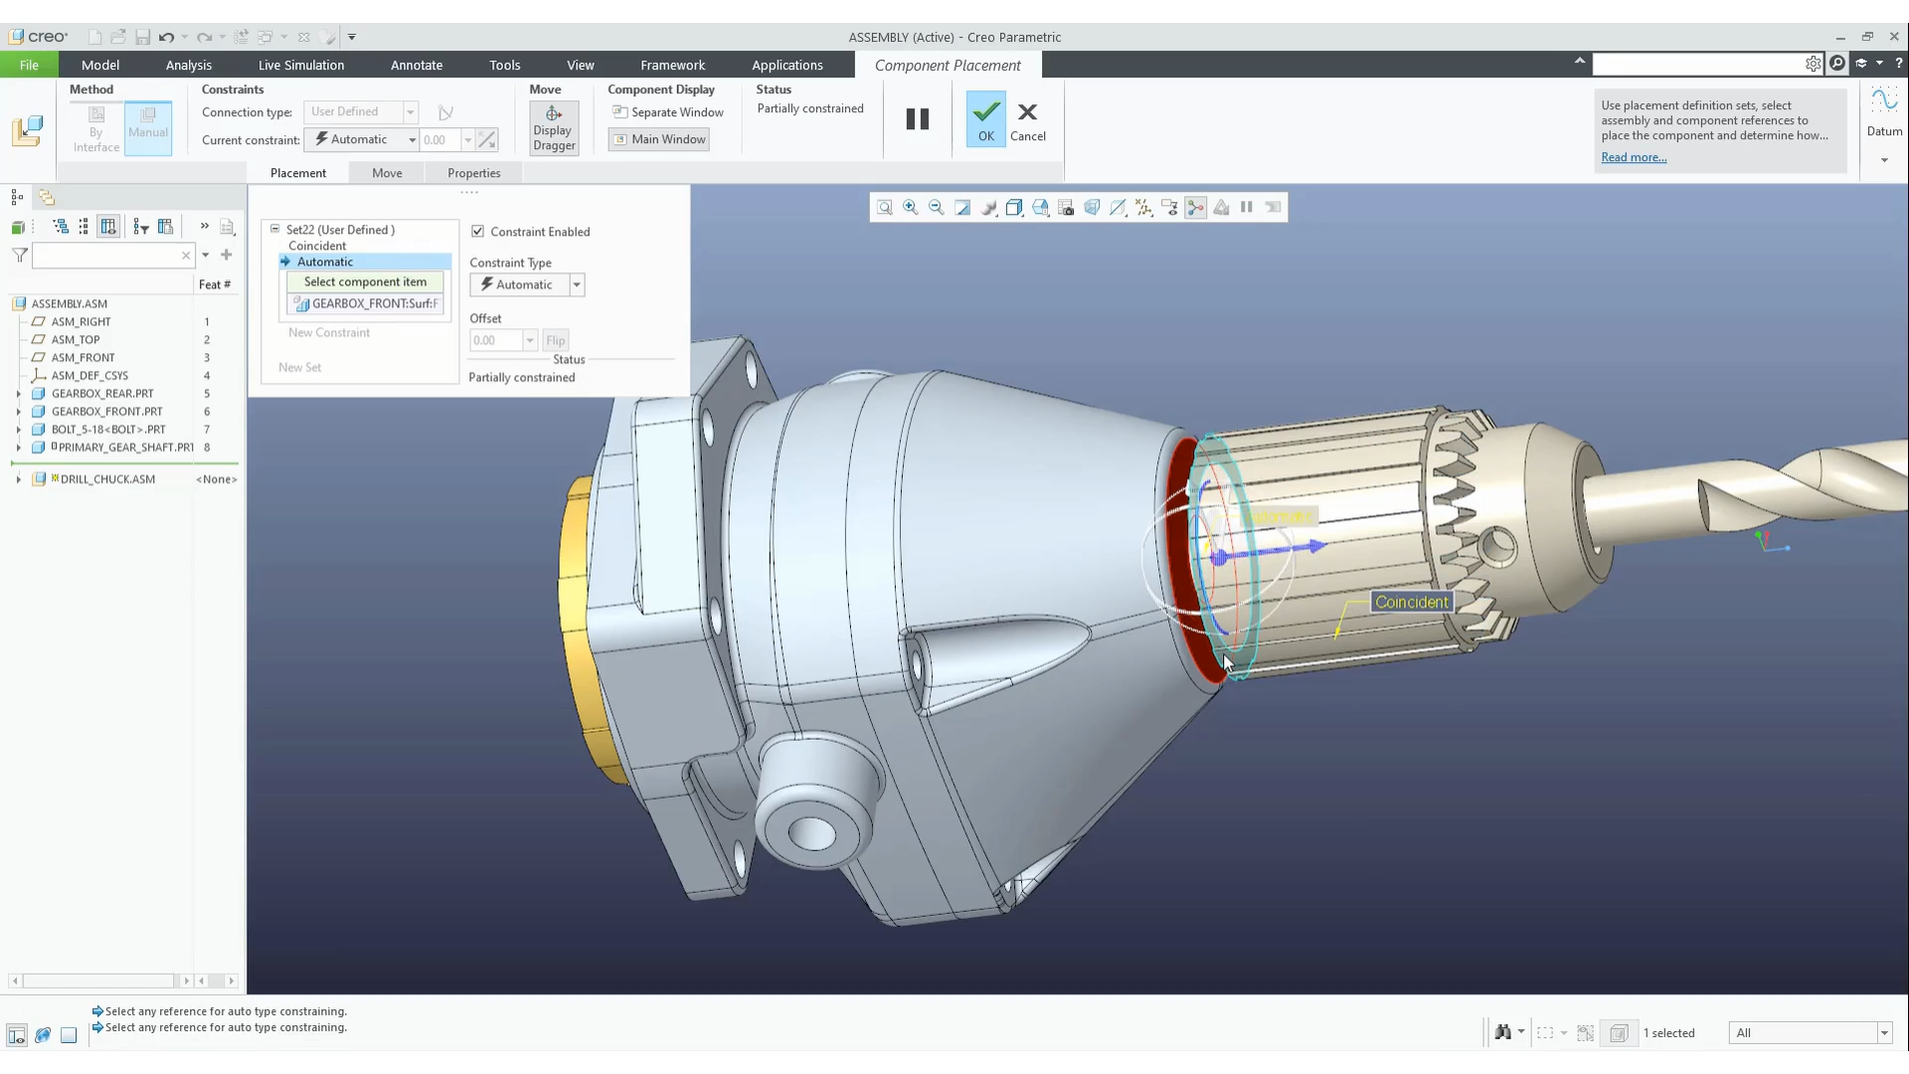
Task: Click the Windows switcher icon in quick access
Action: click(x=264, y=37)
